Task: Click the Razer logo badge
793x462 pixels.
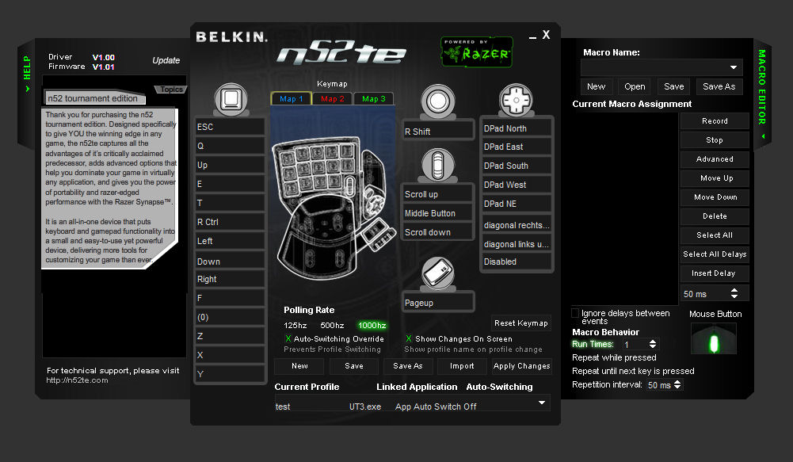Action: pos(476,52)
